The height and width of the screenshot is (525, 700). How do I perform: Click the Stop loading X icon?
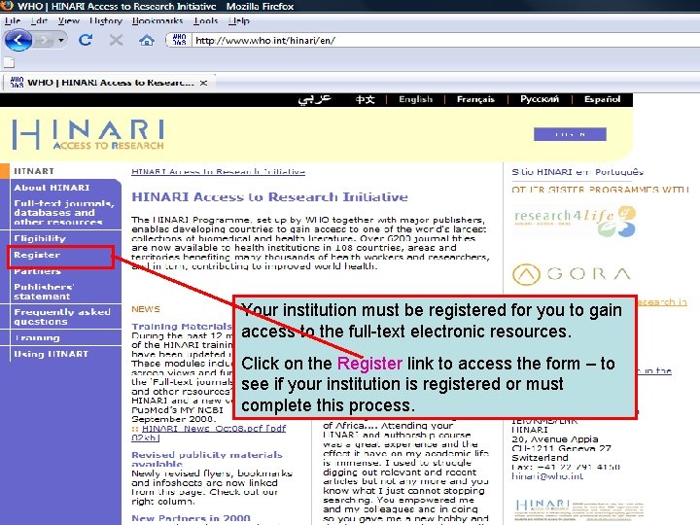coord(116,40)
